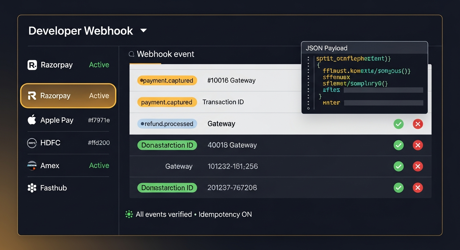
Task: Click the '201237-767208' value
Action: [232, 187]
